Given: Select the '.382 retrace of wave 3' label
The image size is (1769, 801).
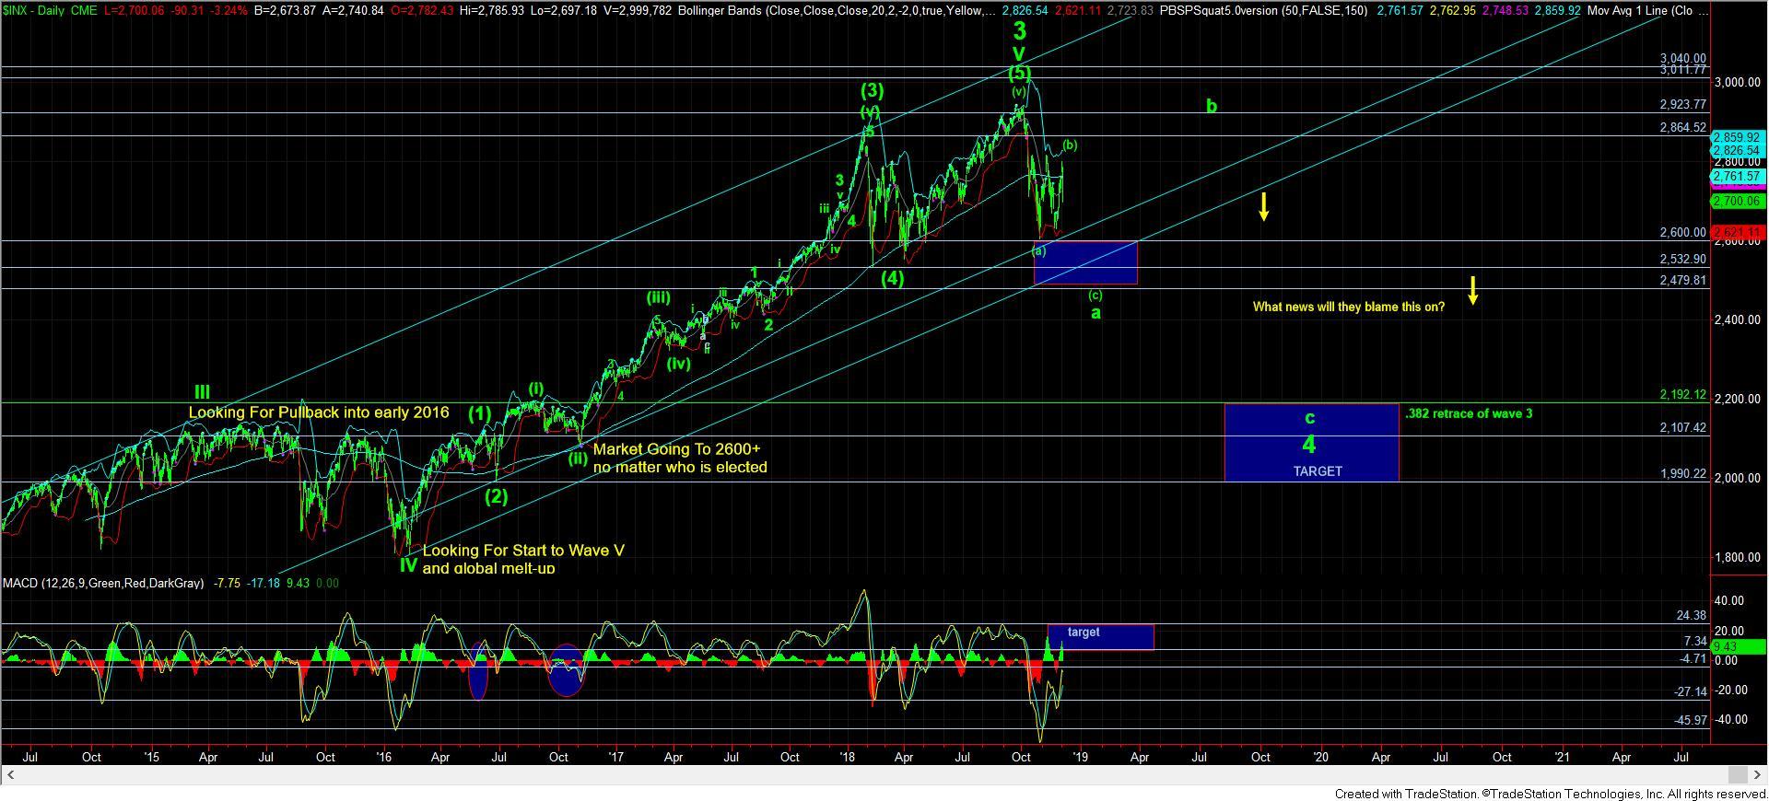Looking at the screenshot, I should (x=1469, y=414).
